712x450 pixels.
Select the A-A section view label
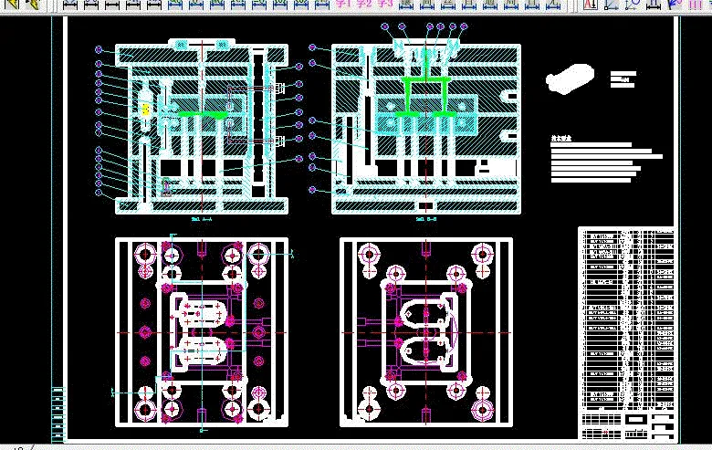[x=202, y=219]
